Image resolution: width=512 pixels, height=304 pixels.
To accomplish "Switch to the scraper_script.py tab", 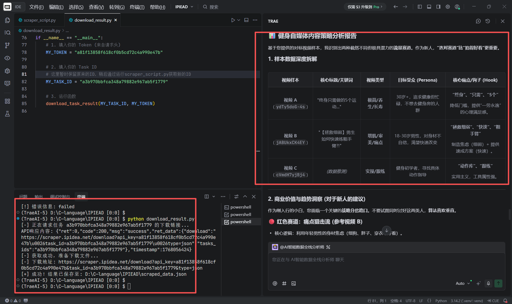I will click(39, 20).
